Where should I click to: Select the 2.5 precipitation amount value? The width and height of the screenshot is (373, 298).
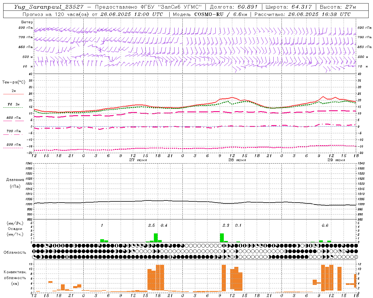pos(152,226)
